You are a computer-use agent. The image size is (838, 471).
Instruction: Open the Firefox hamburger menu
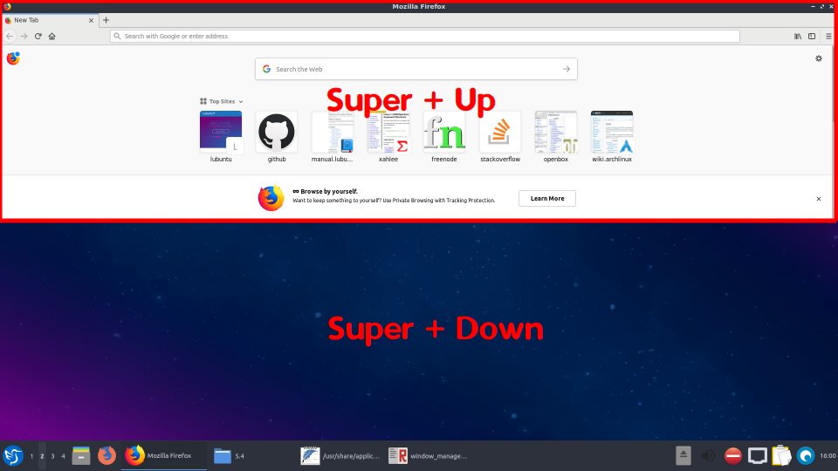point(828,37)
